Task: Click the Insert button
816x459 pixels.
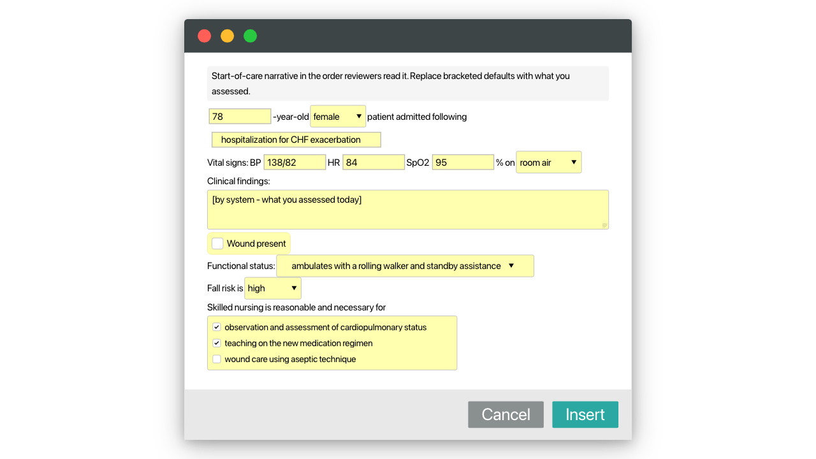Action: 585,414
